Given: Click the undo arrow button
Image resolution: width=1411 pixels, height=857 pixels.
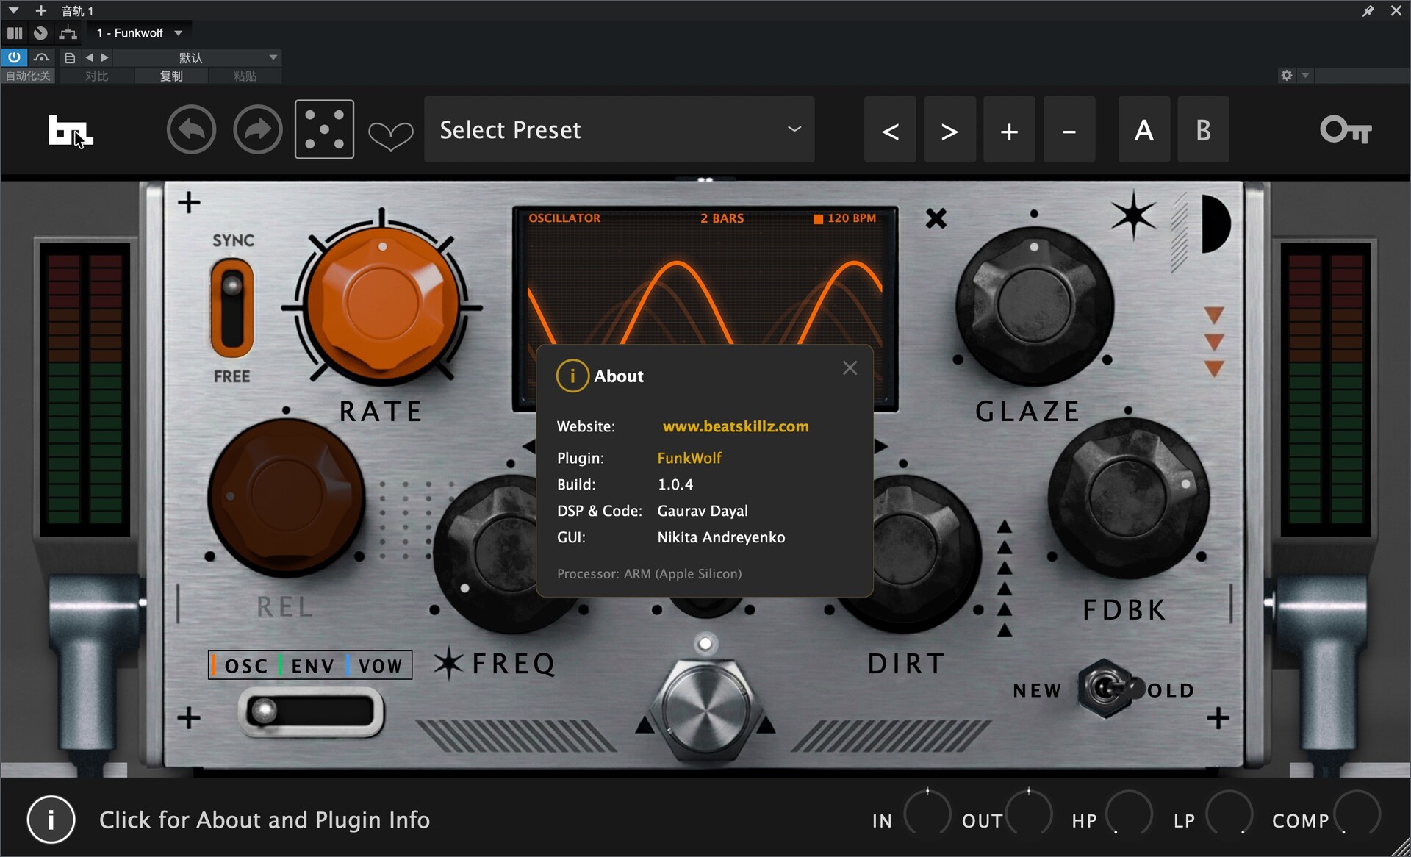Looking at the screenshot, I should [191, 130].
